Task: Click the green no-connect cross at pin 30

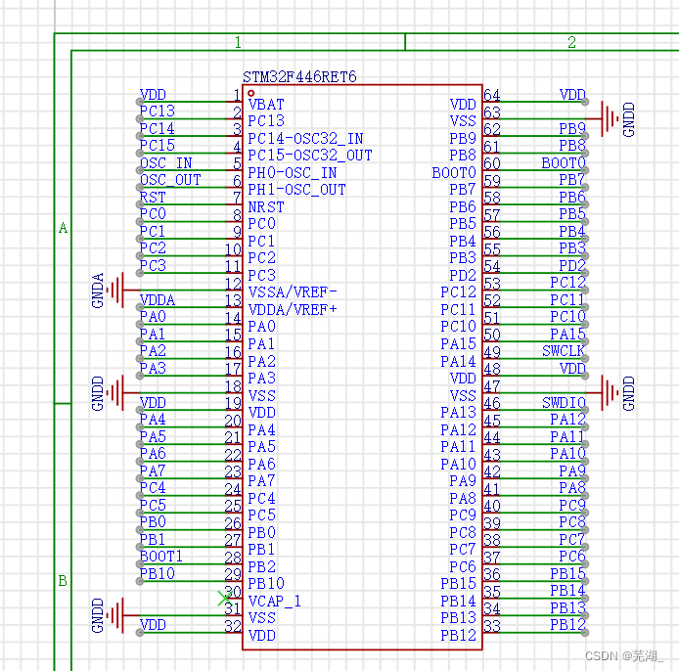Action: click(225, 599)
